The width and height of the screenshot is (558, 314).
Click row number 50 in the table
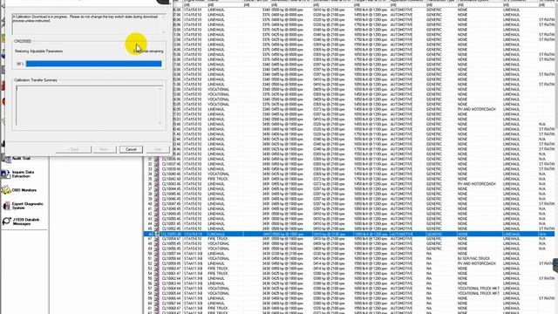point(150,254)
